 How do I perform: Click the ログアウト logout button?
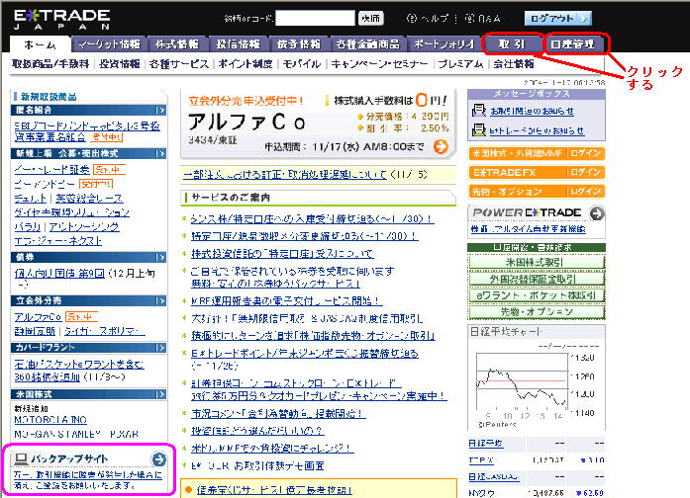coord(557,19)
